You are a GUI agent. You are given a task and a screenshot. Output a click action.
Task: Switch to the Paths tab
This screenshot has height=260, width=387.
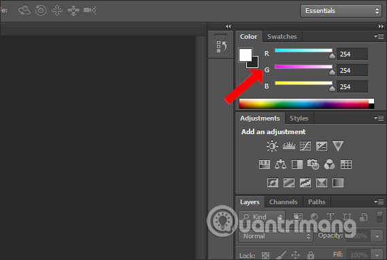[317, 202]
